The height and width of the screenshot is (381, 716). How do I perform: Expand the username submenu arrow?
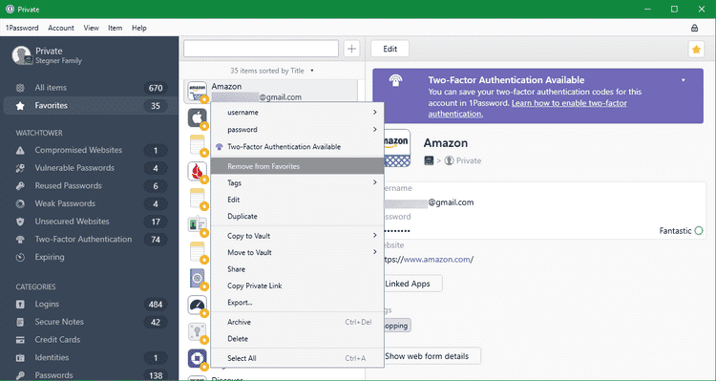coord(374,113)
